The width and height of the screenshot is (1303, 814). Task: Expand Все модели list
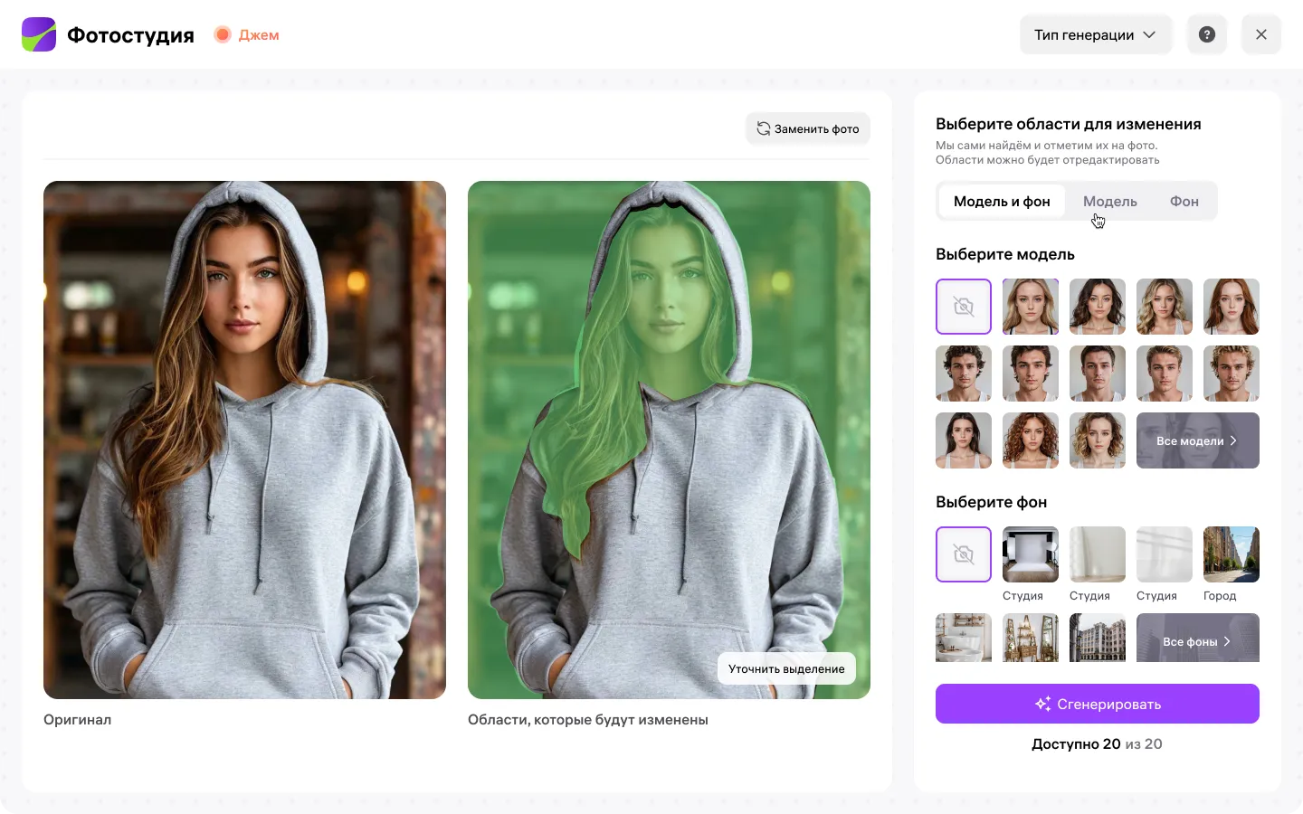pyautogui.click(x=1197, y=440)
